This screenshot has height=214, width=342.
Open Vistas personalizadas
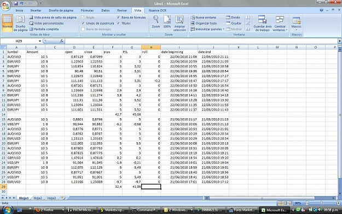pyautogui.click(x=47, y=23)
